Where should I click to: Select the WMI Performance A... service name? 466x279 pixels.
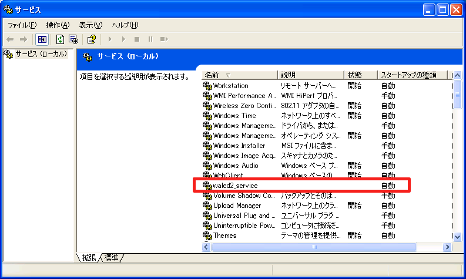pyautogui.click(x=244, y=96)
